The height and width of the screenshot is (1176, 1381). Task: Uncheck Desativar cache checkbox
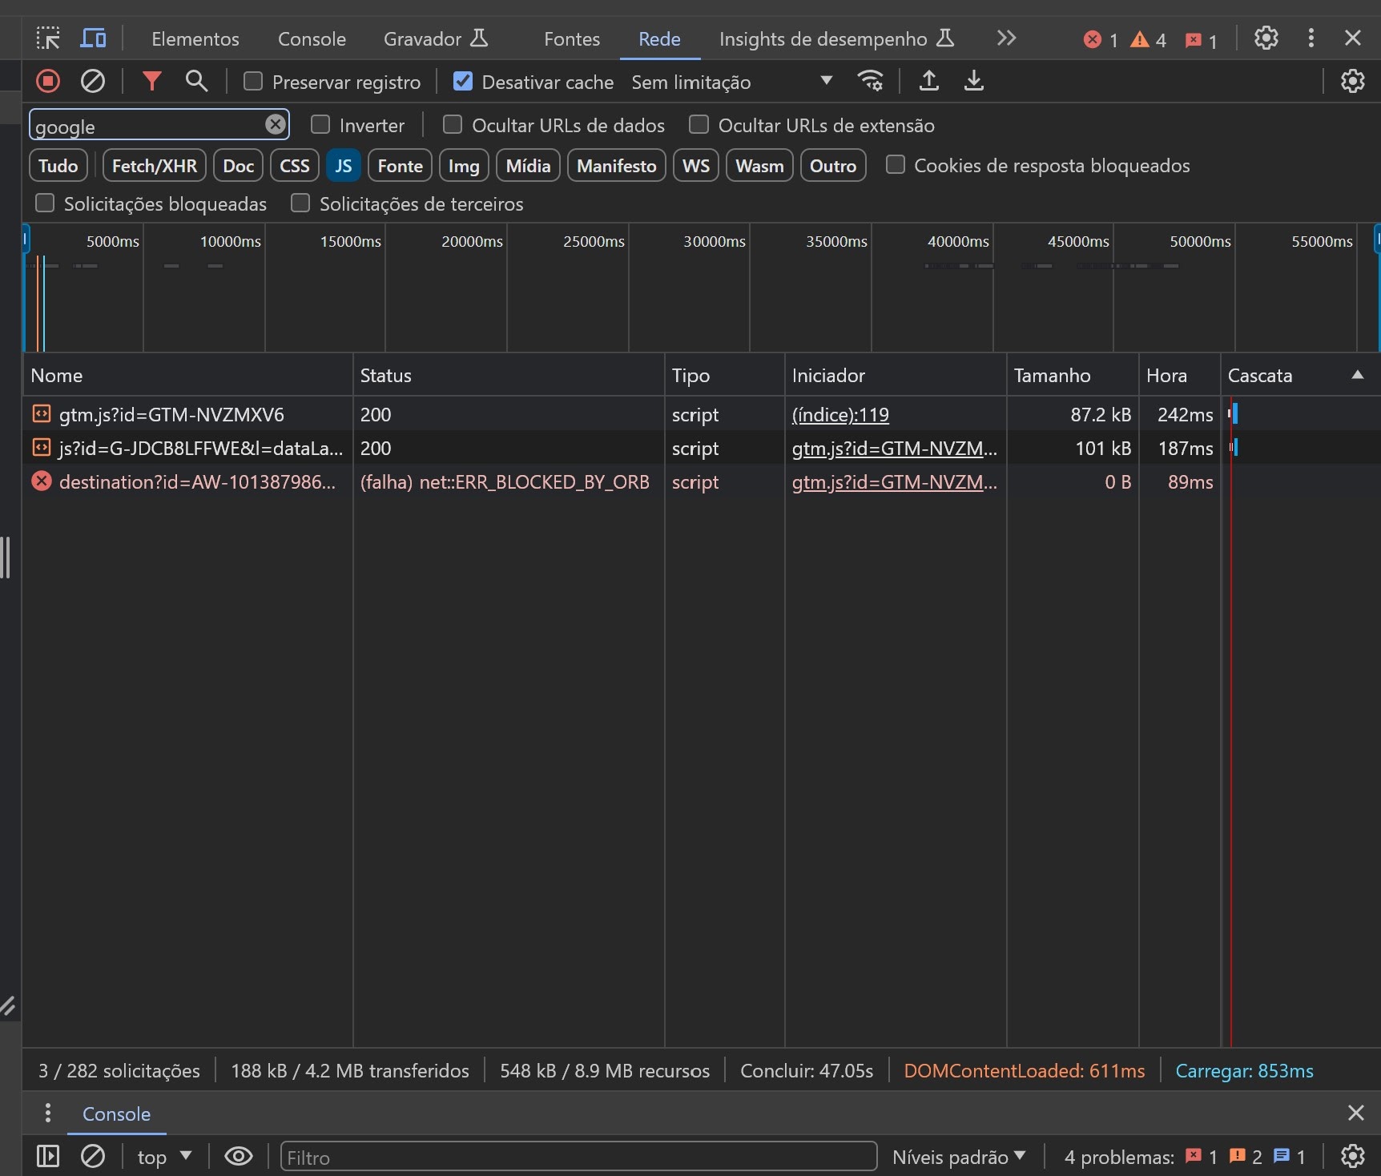(462, 82)
